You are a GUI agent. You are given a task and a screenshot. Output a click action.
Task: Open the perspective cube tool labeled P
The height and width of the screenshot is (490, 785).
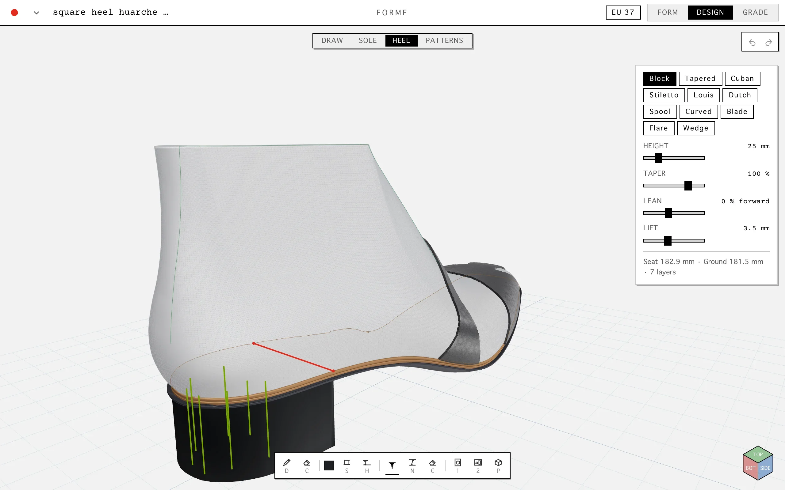pos(498,466)
